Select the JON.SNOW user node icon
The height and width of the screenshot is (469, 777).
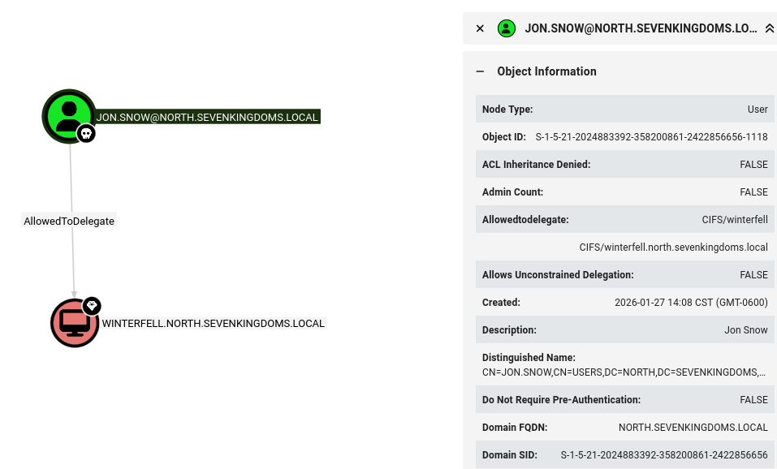(x=69, y=116)
